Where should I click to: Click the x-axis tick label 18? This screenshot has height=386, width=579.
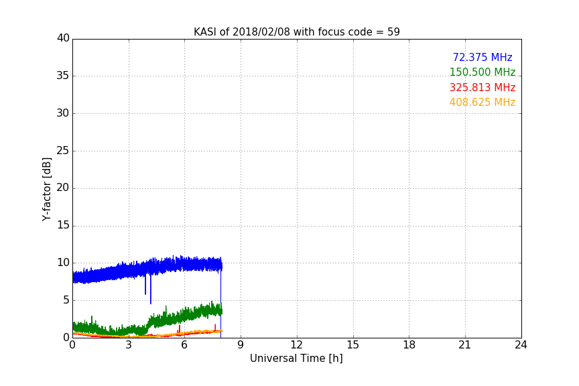(409, 345)
